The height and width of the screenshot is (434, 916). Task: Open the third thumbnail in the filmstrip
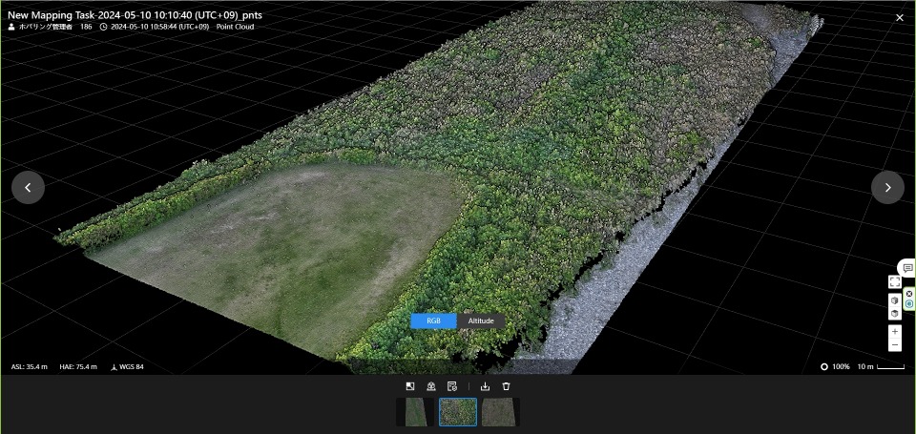click(x=501, y=412)
